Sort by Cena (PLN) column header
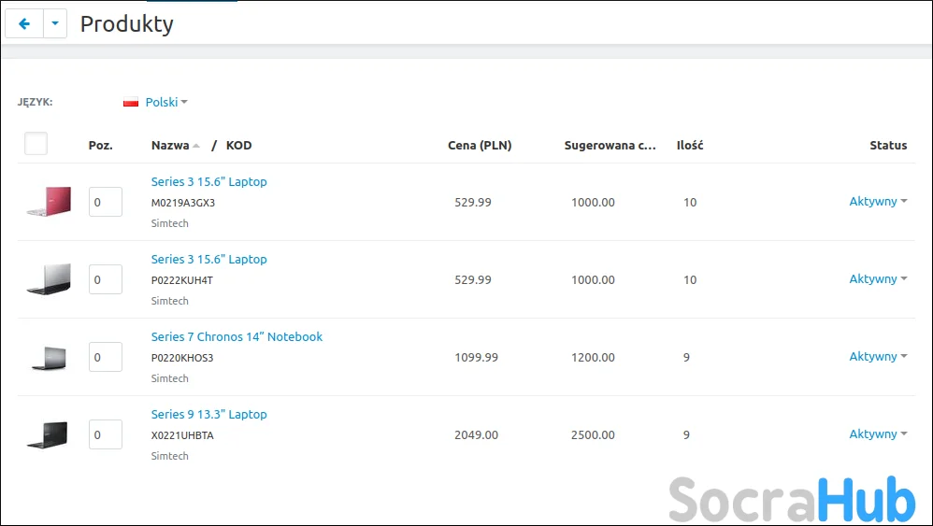This screenshot has height=526, width=933. [480, 146]
